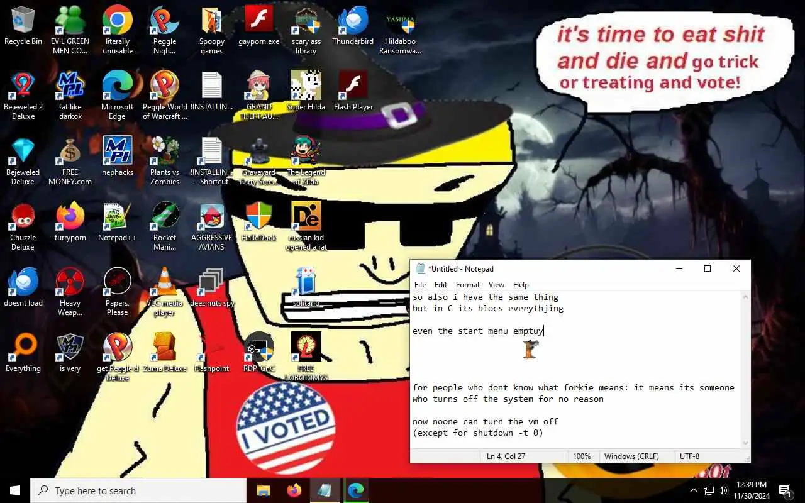Screen dimensions: 805x503
Task: Open Rocket Mania desktop shortcut
Action: (x=165, y=226)
